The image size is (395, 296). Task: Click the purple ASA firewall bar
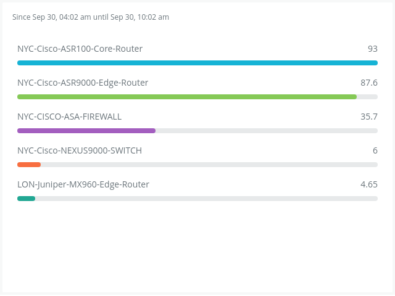tap(86, 131)
